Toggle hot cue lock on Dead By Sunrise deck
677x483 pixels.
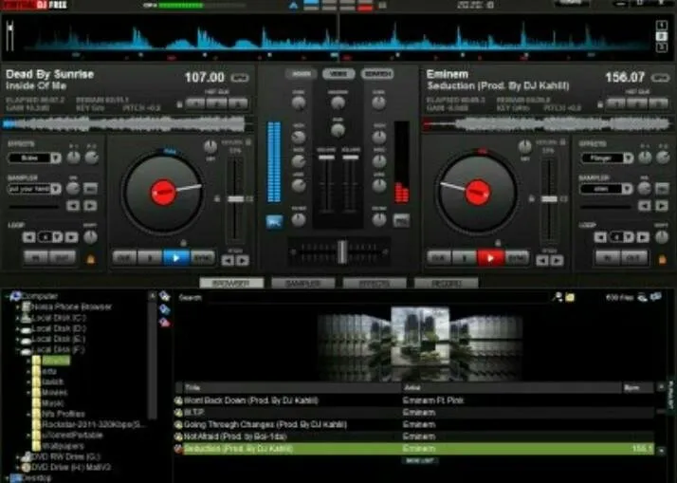click(x=179, y=104)
